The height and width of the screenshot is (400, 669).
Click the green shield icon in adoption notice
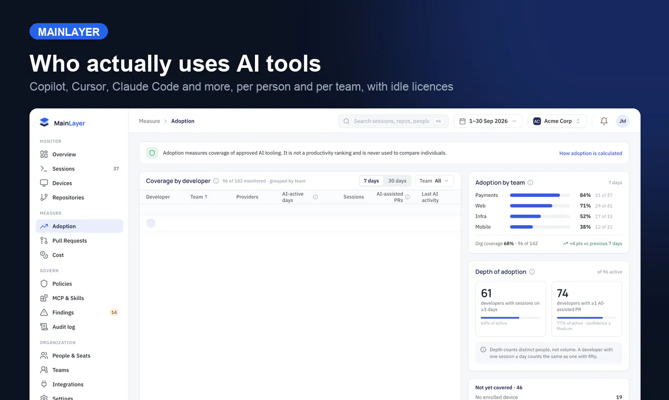tap(152, 153)
